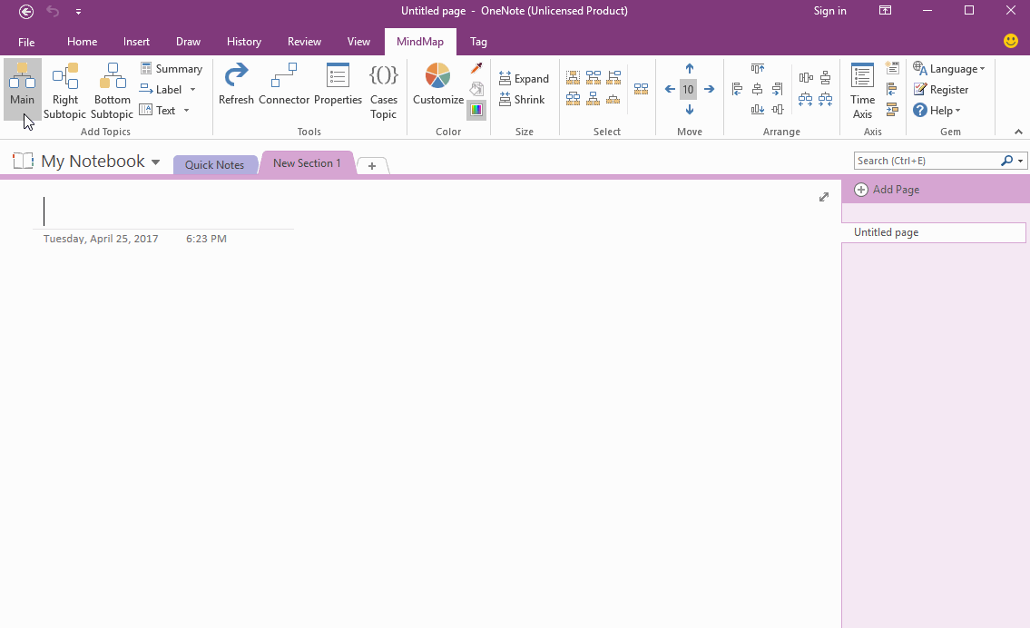Click the right-arrow bars icon in Axis group

(892, 110)
